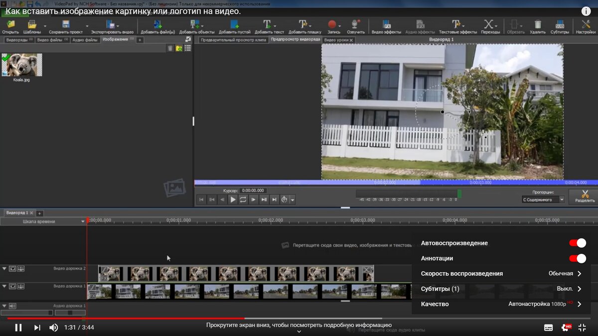This screenshot has height=336, width=598.
Task: Open Шаблоны dropdown arrow
Action: (45, 25)
